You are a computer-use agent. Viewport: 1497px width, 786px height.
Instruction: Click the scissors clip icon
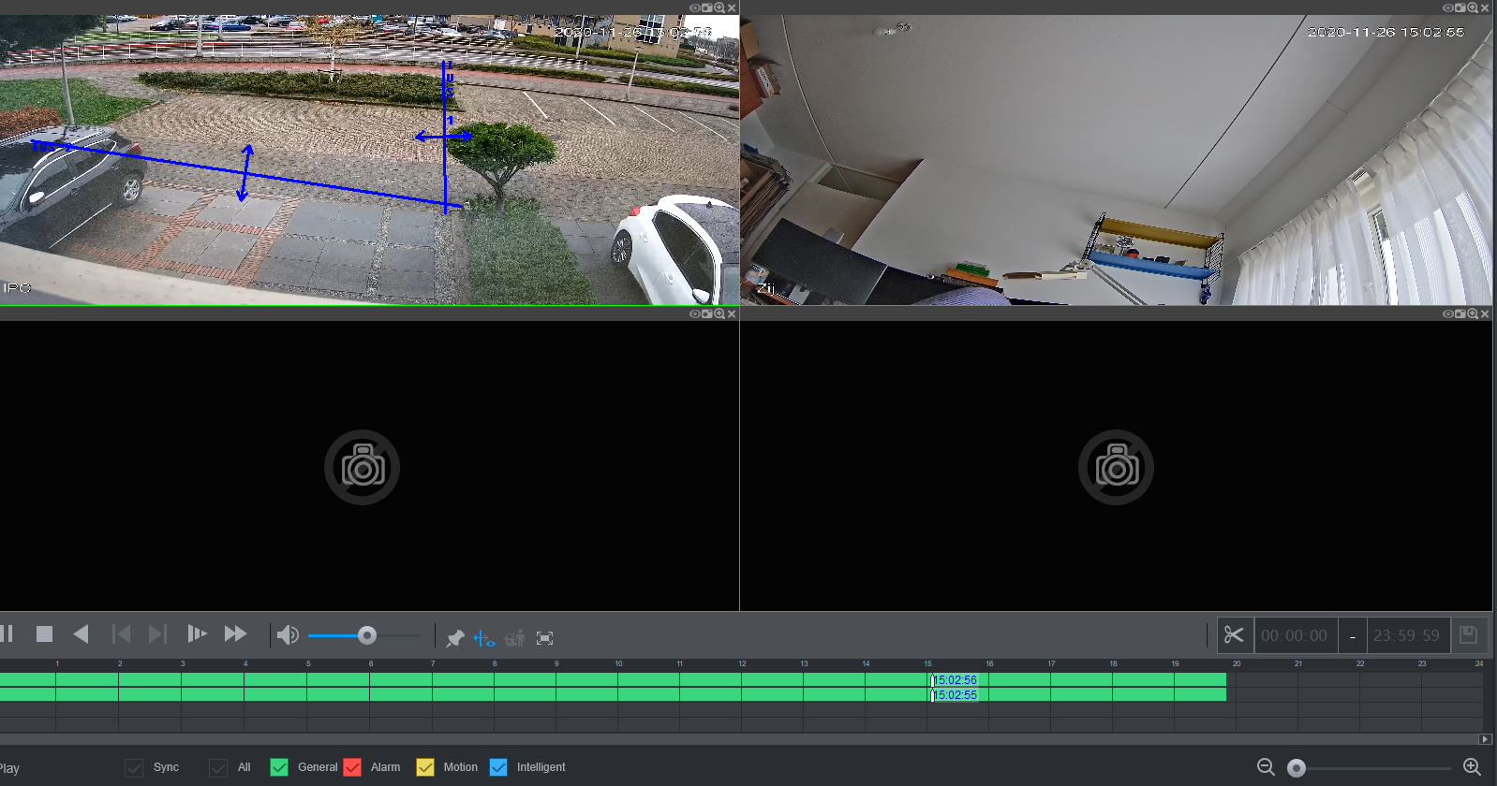tap(1234, 635)
